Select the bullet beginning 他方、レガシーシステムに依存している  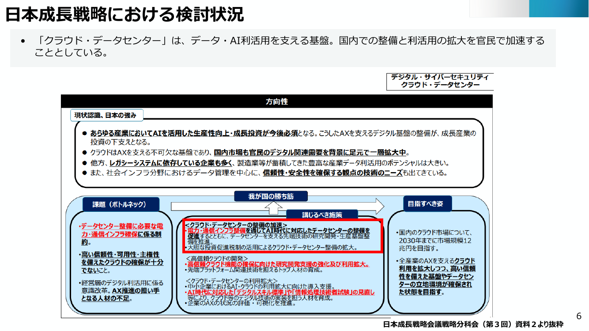tap(265, 162)
